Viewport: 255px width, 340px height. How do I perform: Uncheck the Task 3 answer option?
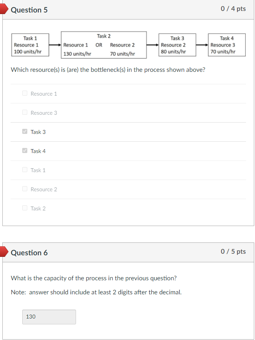pos(24,132)
